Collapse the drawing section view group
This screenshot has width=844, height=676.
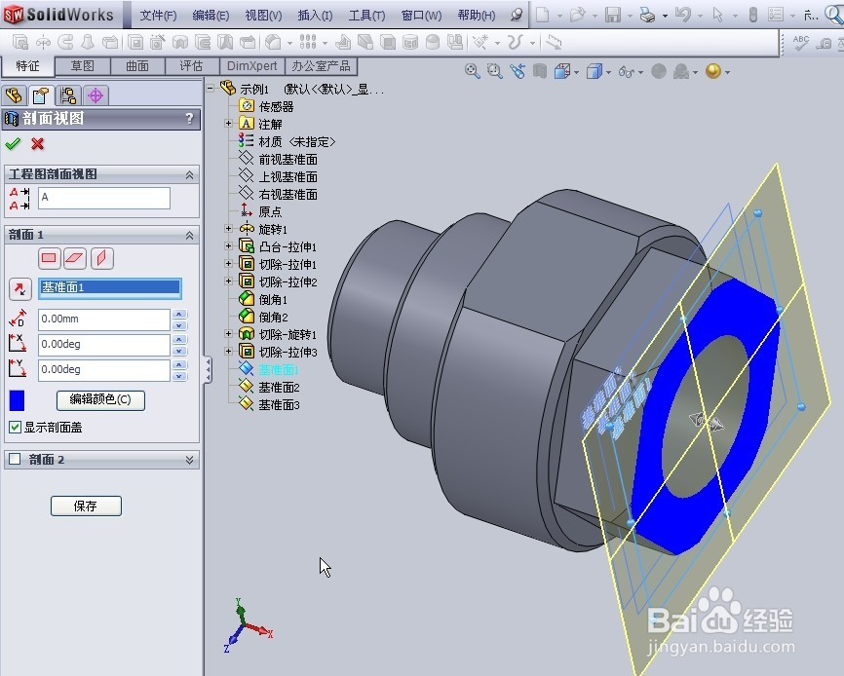(189, 174)
